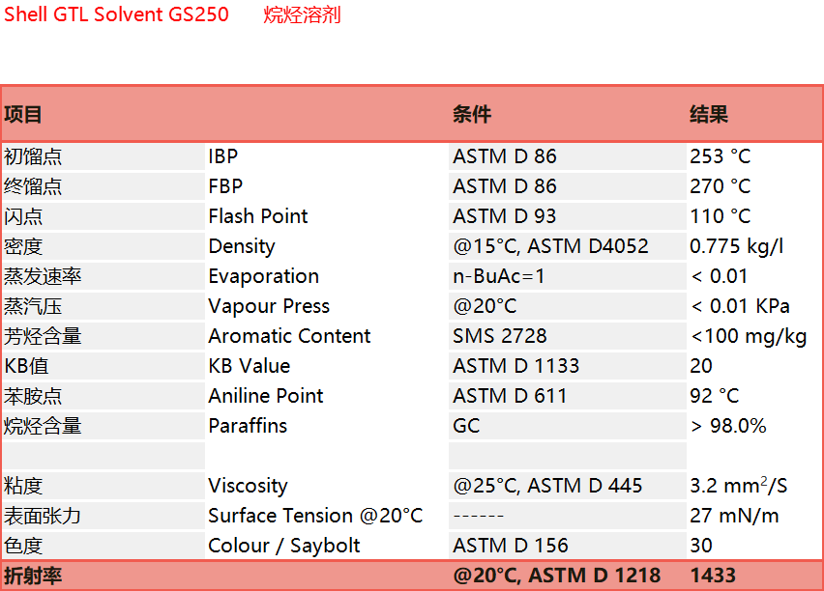Click the result '253 °C'
Screen dimensions: 824x591
pyautogui.click(x=720, y=156)
